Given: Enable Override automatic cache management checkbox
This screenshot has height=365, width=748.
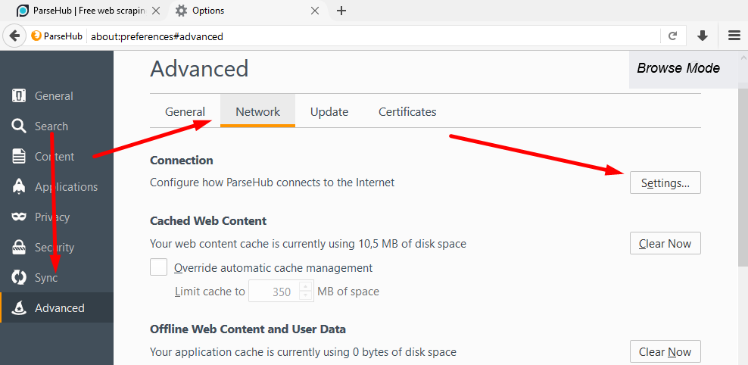Looking at the screenshot, I should 158,267.
